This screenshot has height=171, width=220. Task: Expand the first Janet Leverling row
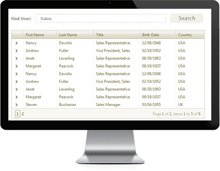[17, 59]
